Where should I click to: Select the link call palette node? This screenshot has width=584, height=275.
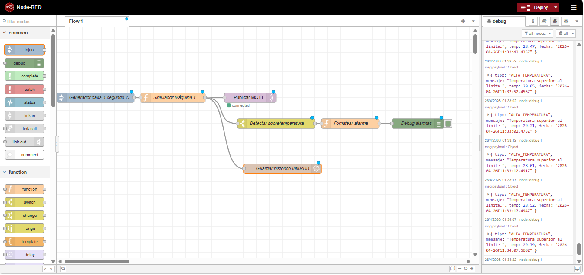25,129
